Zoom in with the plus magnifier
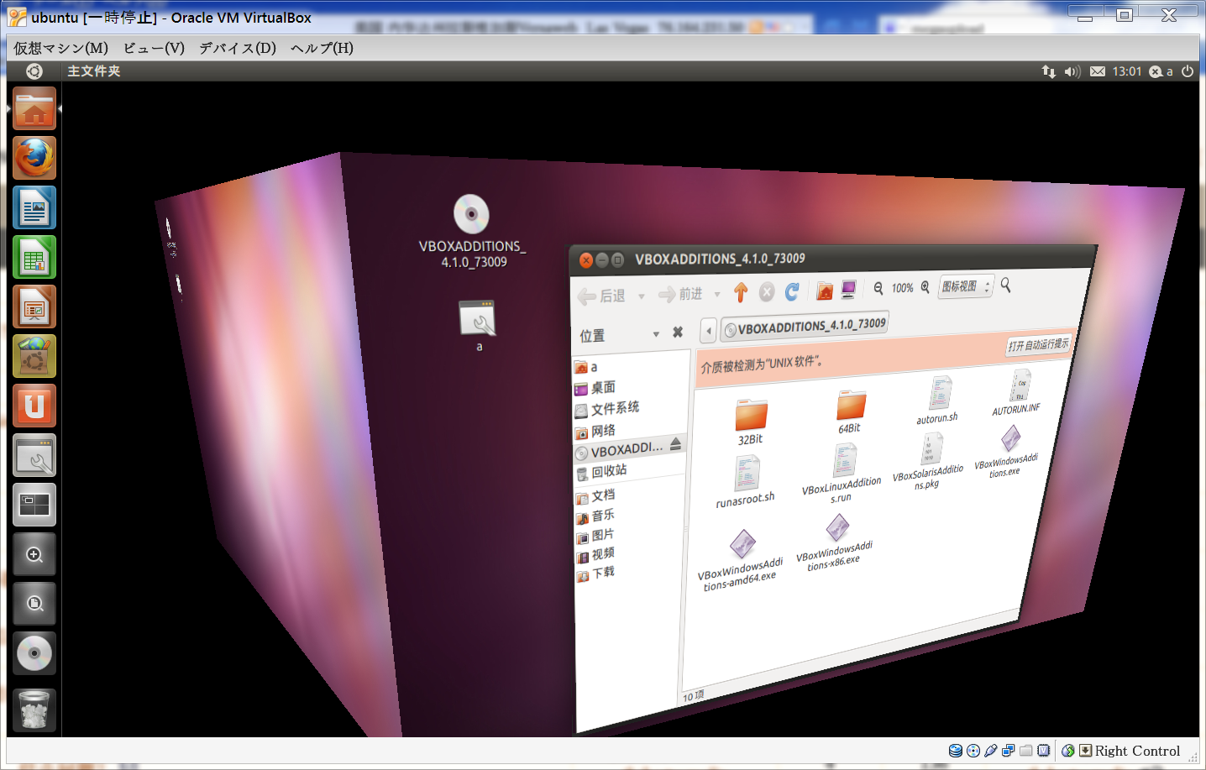Viewport: 1206px width, 770px height. [x=925, y=287]
